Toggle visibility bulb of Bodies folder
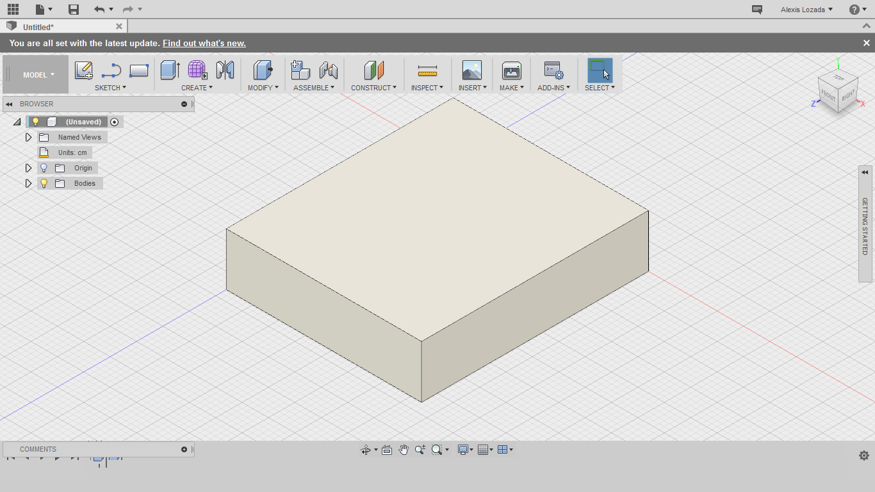 click(44, 183)
